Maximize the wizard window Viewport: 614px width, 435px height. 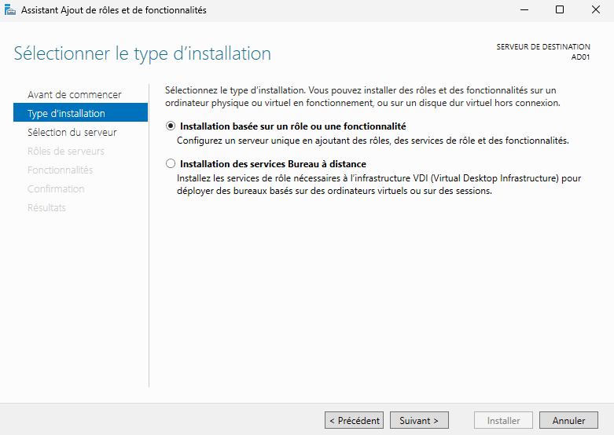coord(560,9)
